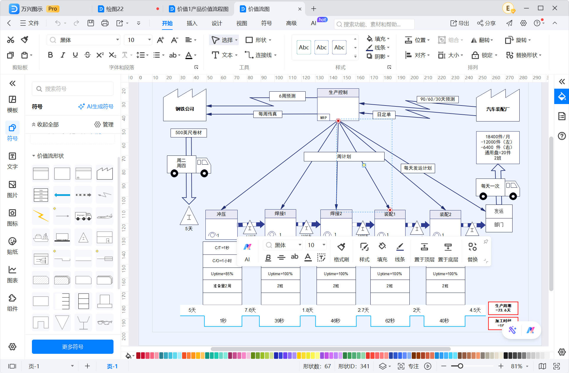Click the AI生成符号 link

pos(96,106)
